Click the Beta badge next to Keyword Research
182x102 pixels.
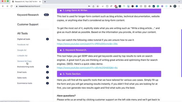click(46, 15)
